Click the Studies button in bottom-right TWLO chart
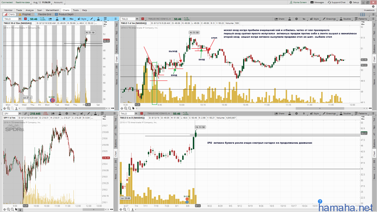 [345, 113]
